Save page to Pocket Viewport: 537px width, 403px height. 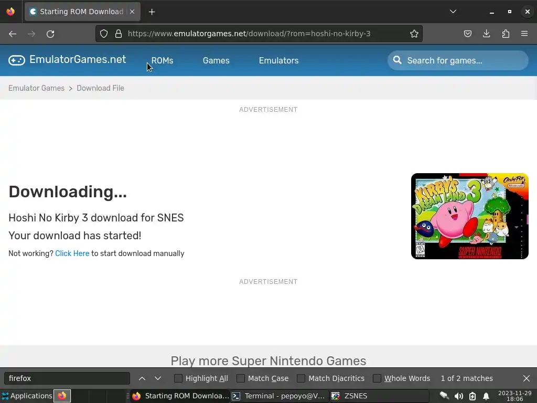(467, 34)
